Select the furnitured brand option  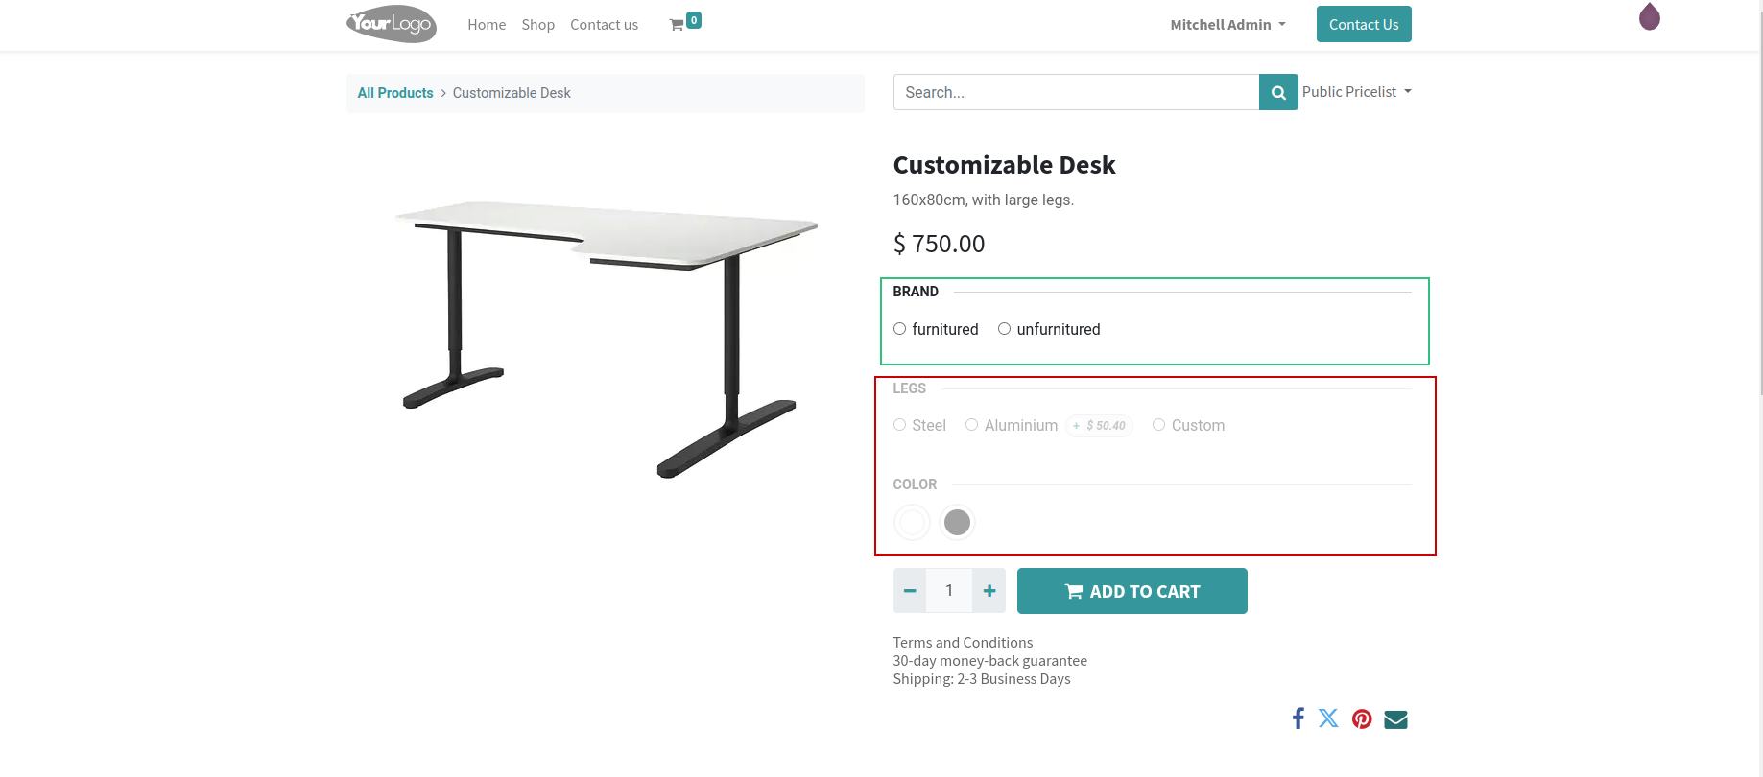coord(899,329)
